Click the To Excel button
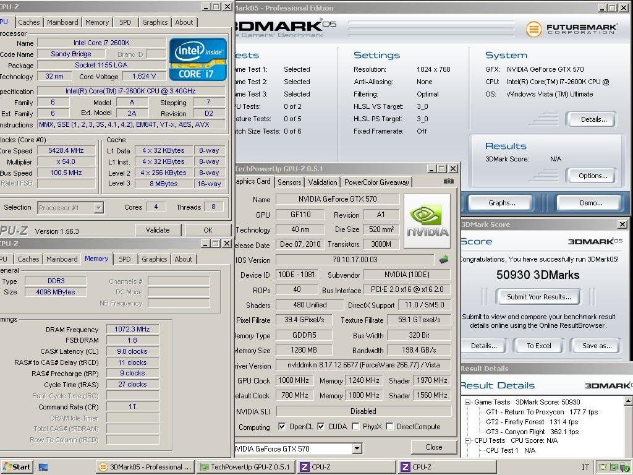This screenshot has width=633, height=475. tap(538, 346)
